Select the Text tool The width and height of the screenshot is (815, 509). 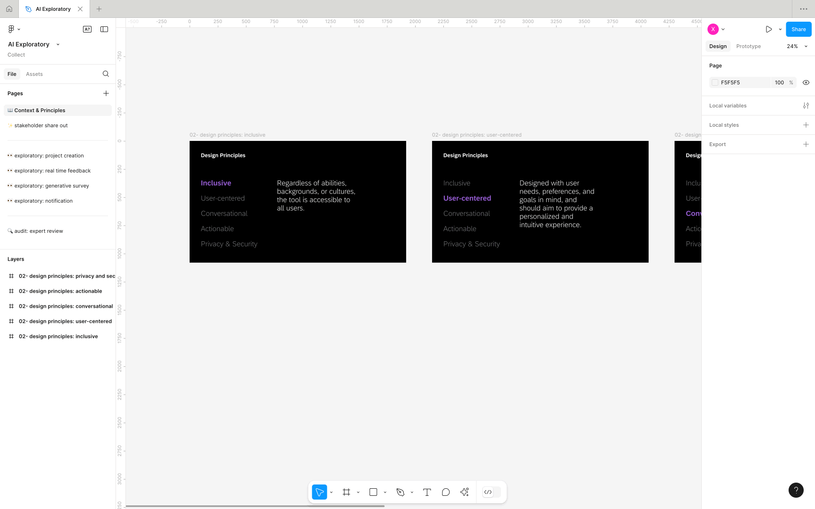click(427, 492)
